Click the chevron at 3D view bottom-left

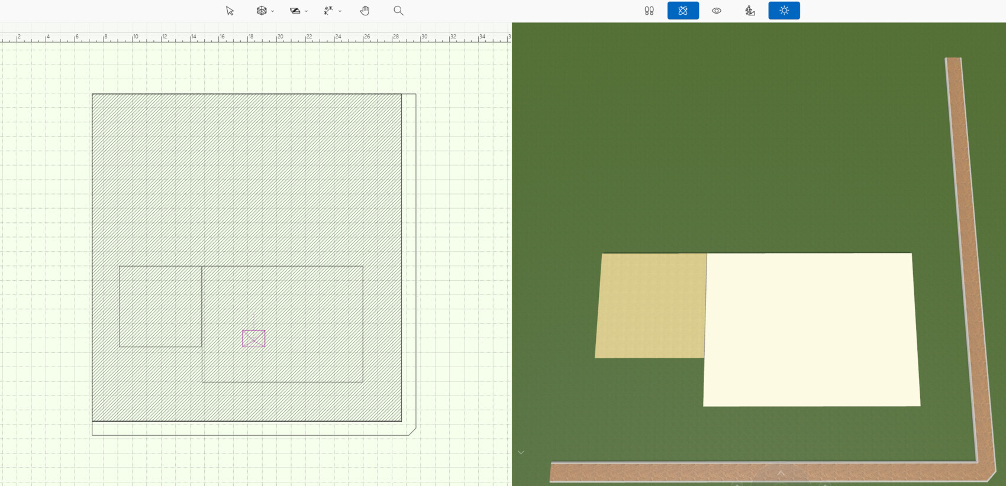tap(521, 452)
